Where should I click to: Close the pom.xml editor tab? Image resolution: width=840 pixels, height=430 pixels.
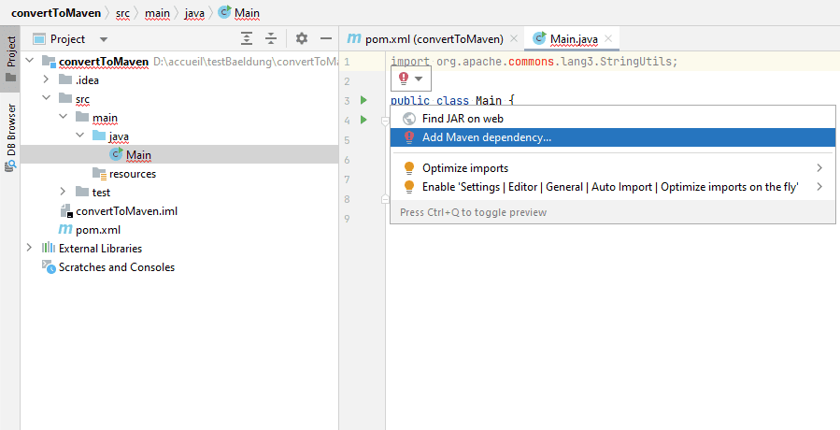514,38
